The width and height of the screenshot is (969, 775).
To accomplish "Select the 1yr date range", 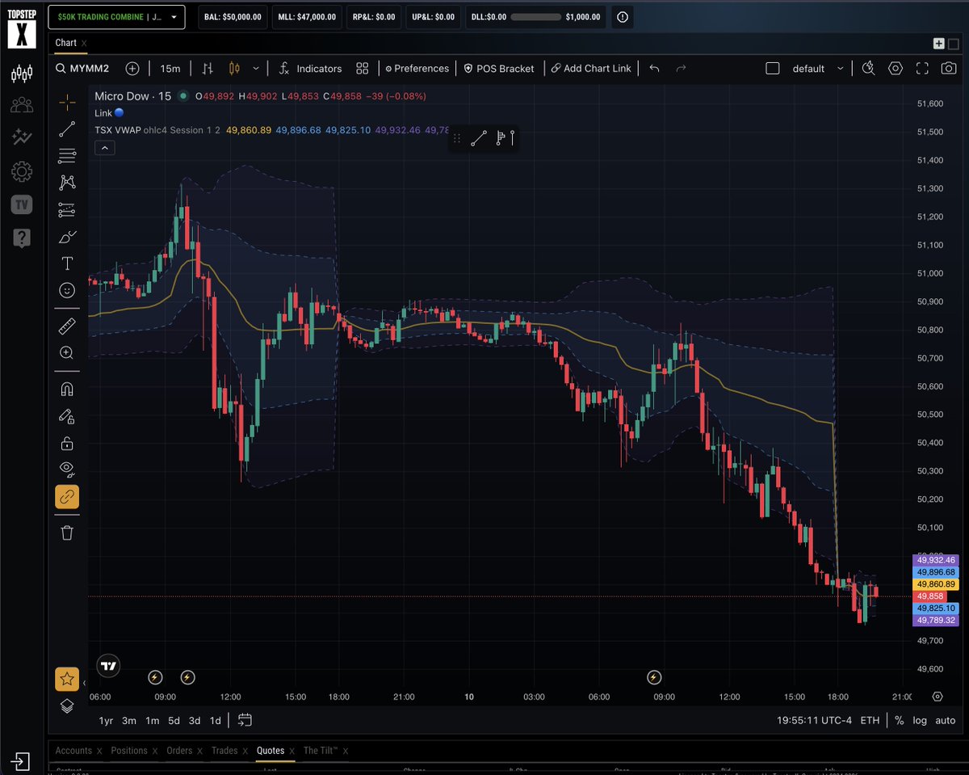I will click(106, 720).
